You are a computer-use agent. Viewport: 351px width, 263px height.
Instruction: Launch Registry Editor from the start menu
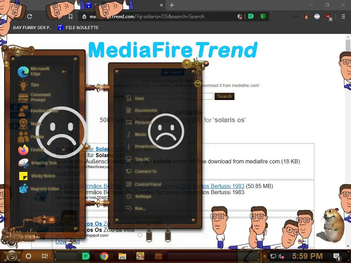tap(39, 189)
